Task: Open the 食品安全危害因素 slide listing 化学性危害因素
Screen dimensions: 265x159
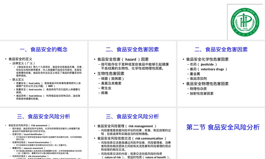Action: [221, 74]
